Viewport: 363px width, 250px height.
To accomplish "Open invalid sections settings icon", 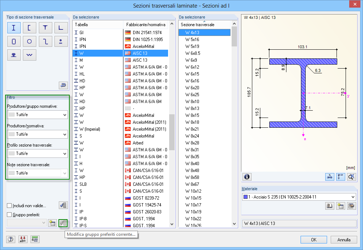I will 63,205.
